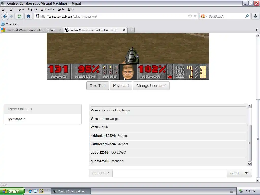
Task: Open the DuckDuckGo search engine dropdown
Action: point(204,16)
